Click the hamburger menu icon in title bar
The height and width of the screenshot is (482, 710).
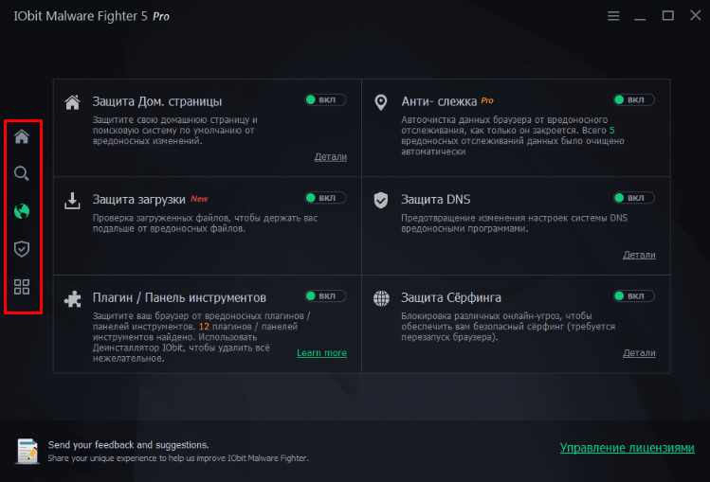(613, 16)
